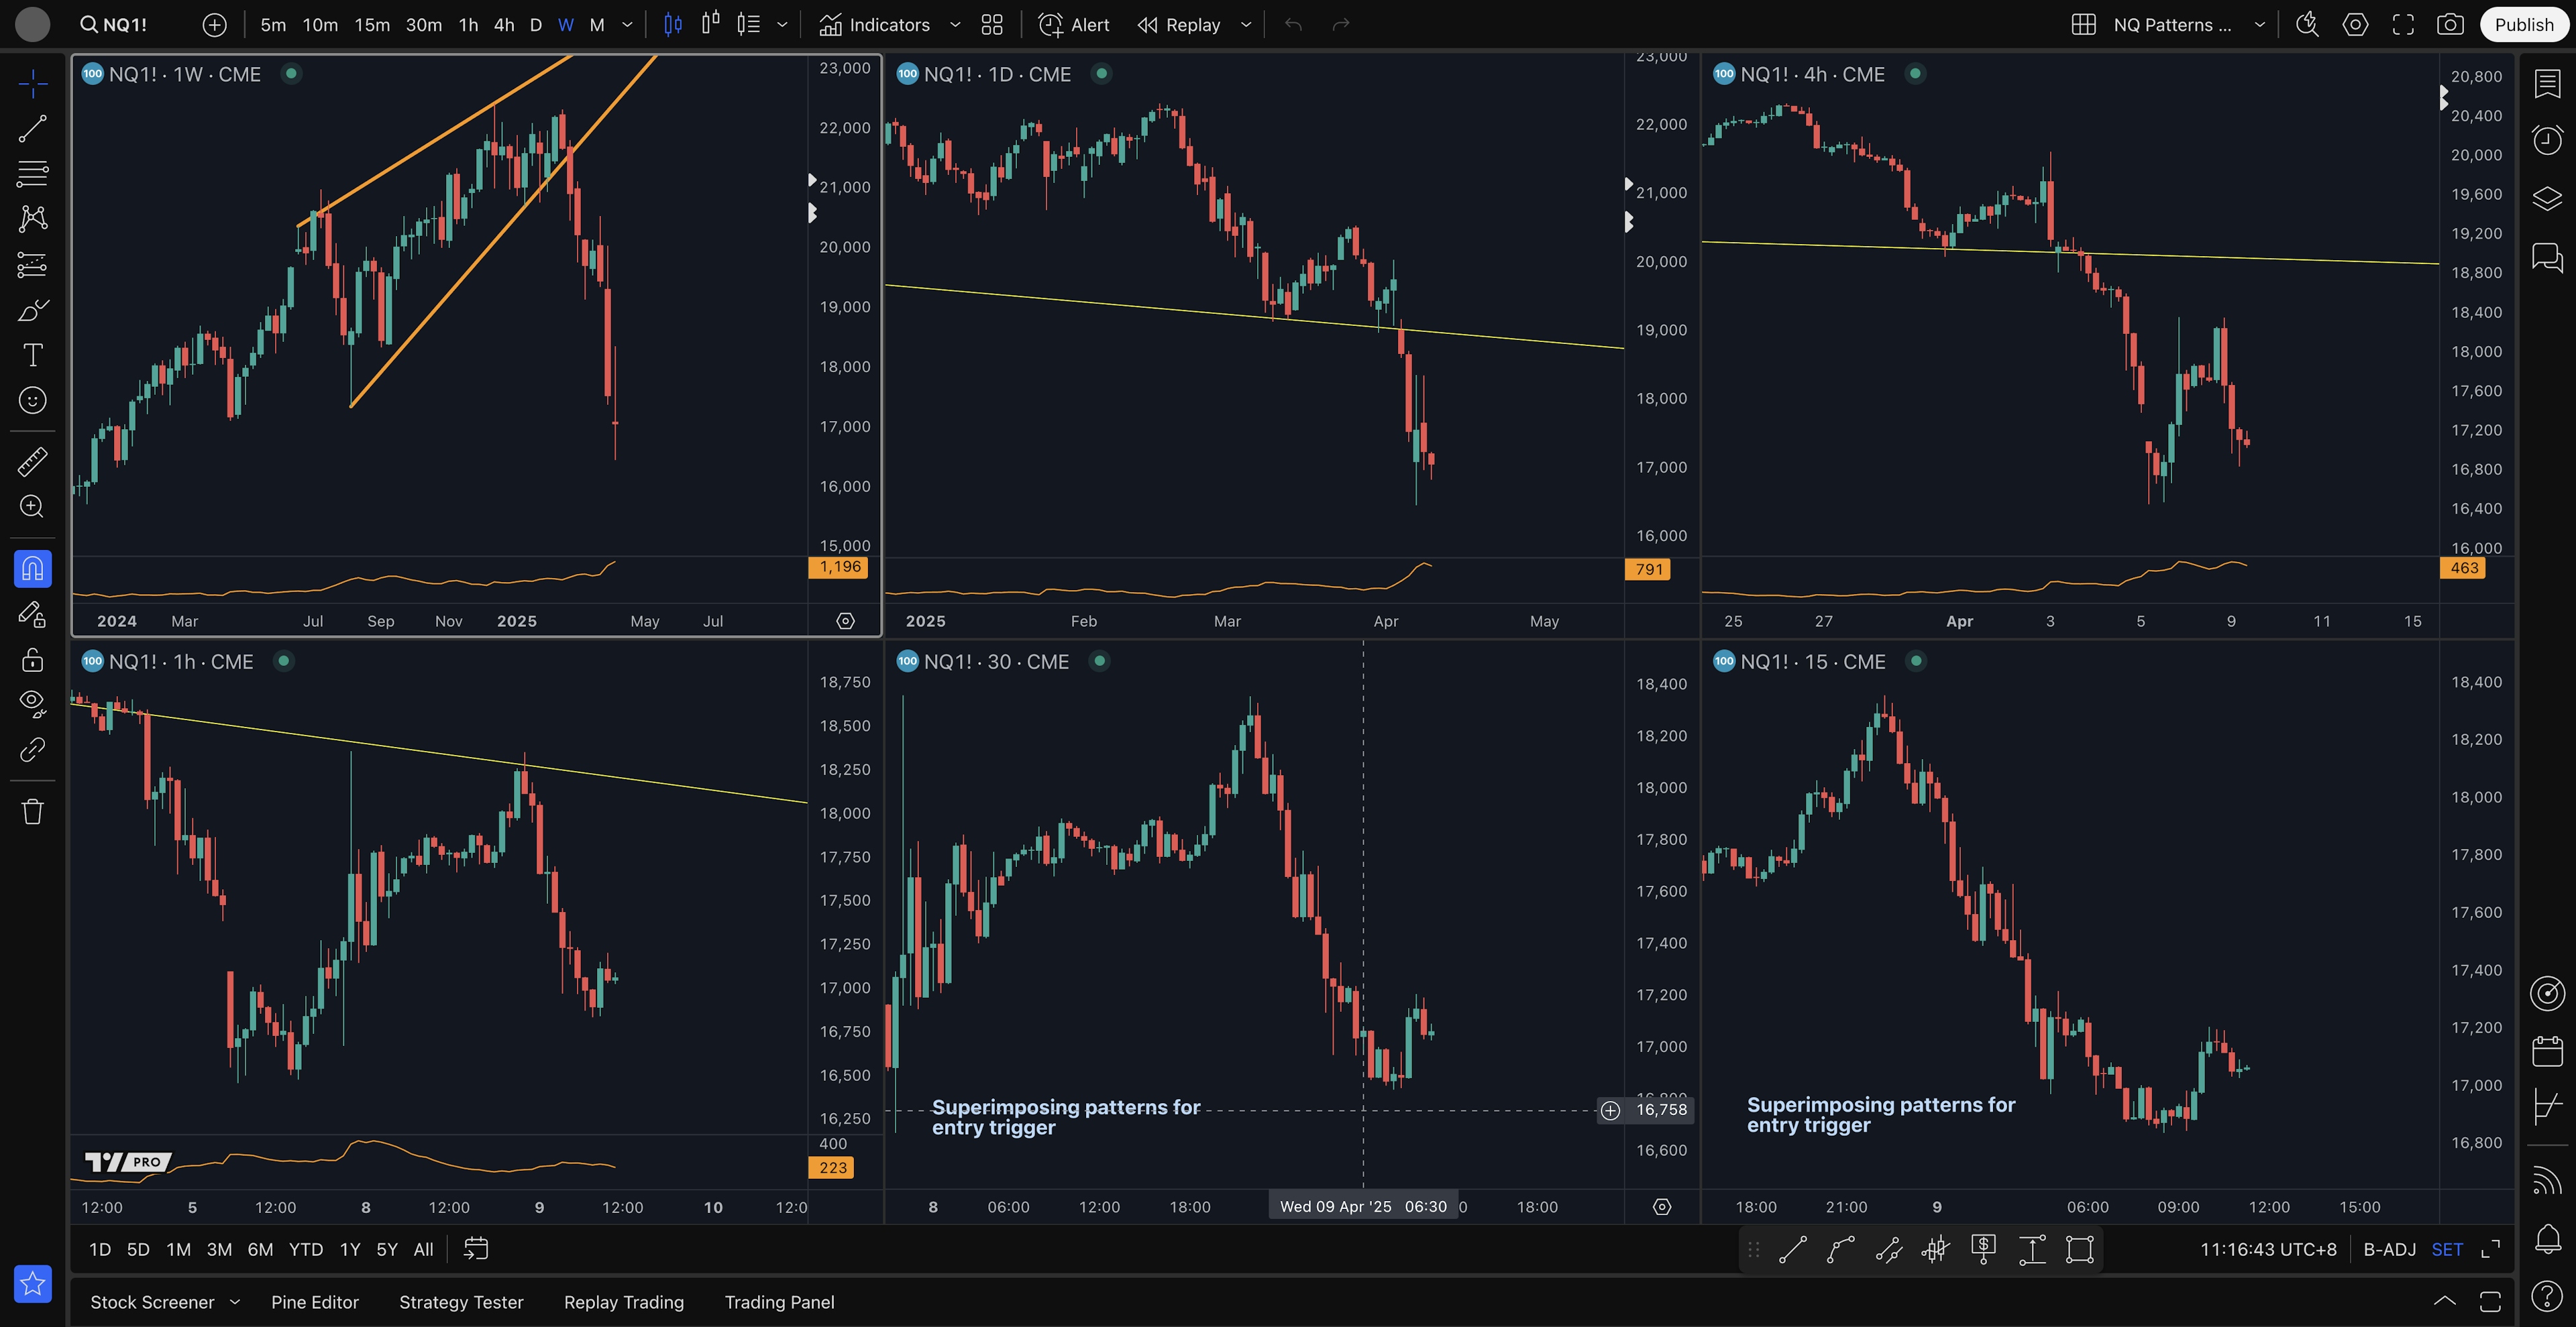Hide all drawings with eye icon
Viewport: 2576px width, 1327px height.
pos(32,703)
